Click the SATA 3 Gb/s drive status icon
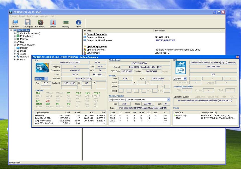 [x=175, y=115]
